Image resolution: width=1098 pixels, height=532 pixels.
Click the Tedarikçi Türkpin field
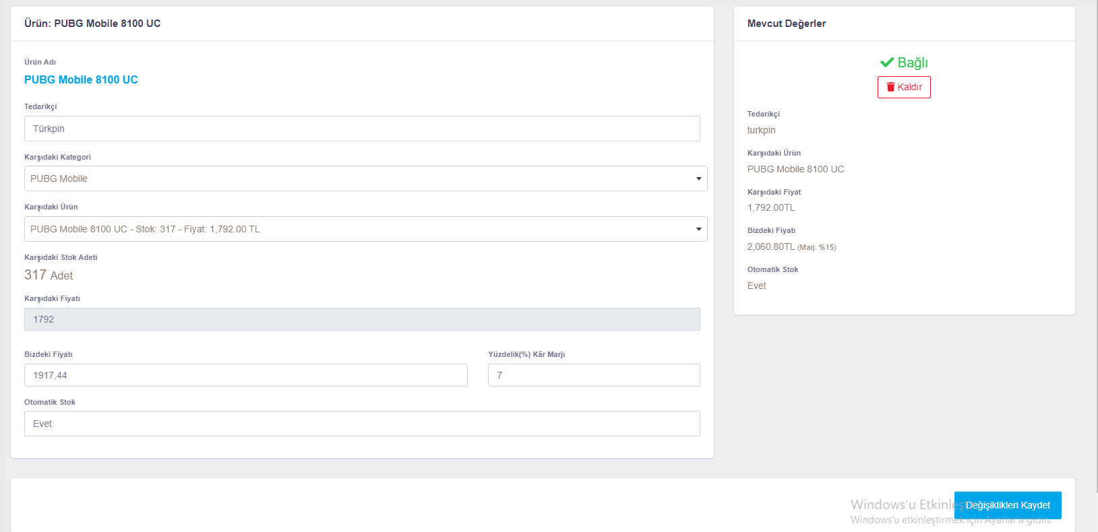[362, 129]
